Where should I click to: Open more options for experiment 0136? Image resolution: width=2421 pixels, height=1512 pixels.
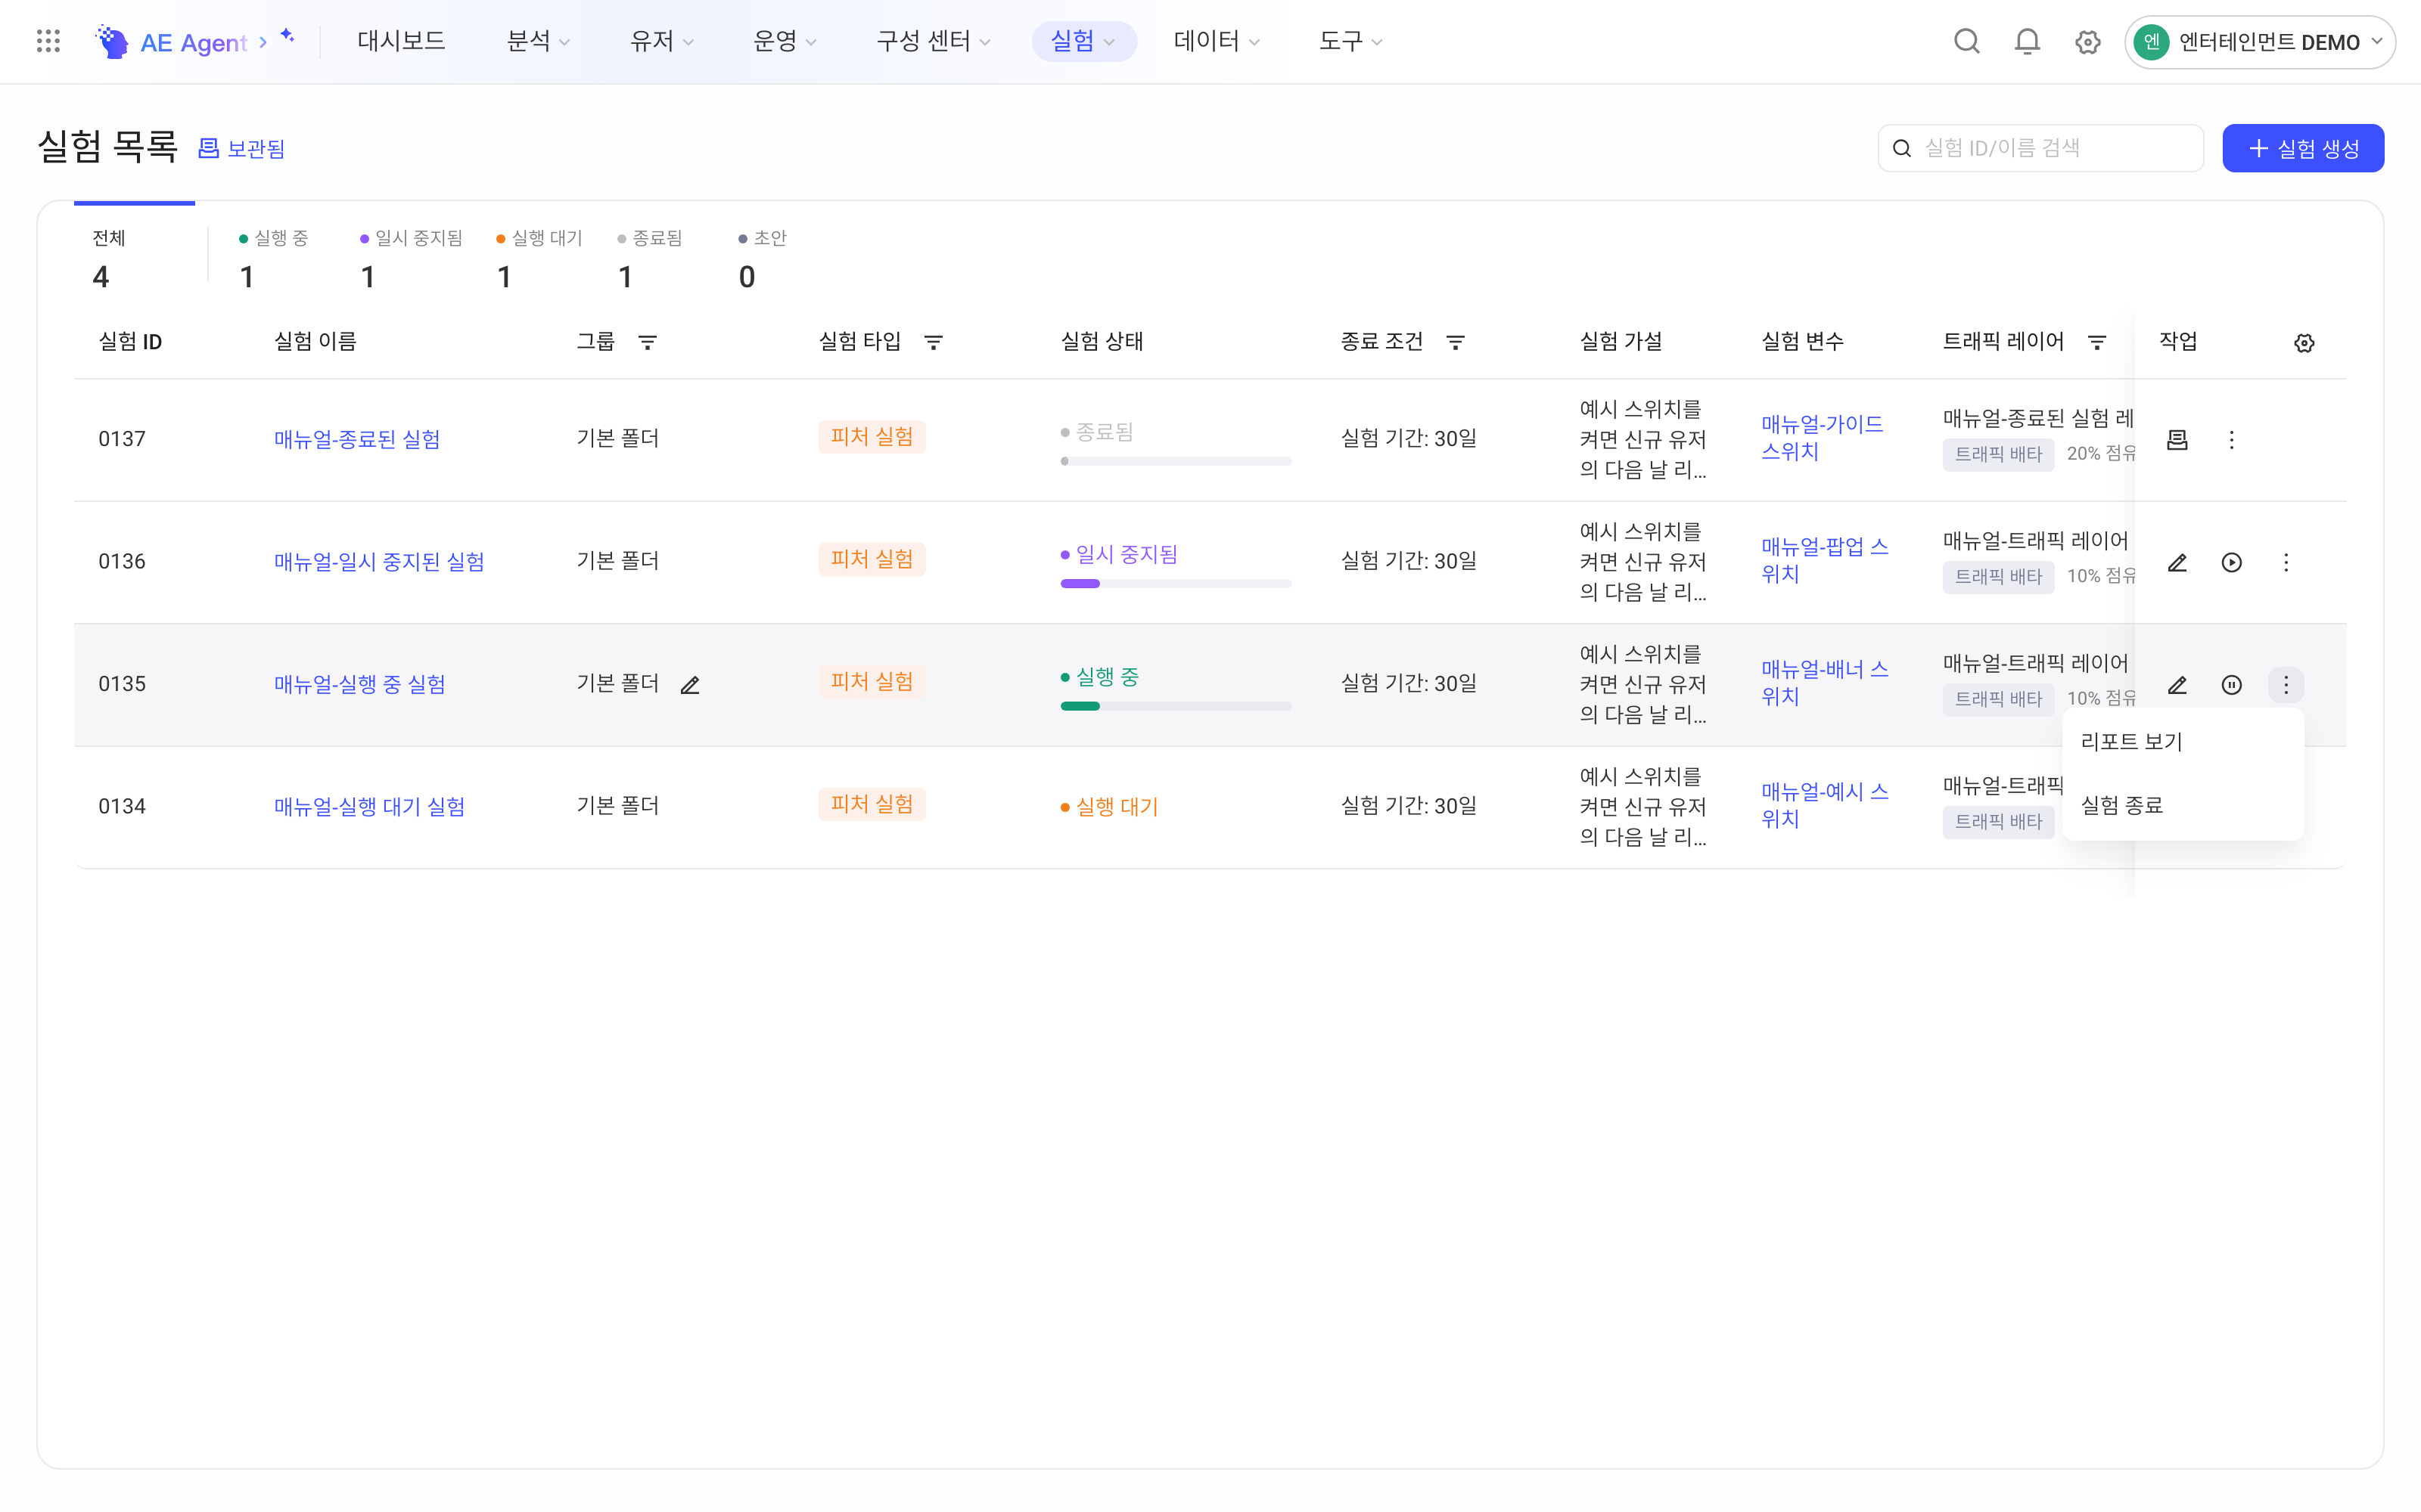tap(2285, 563)
